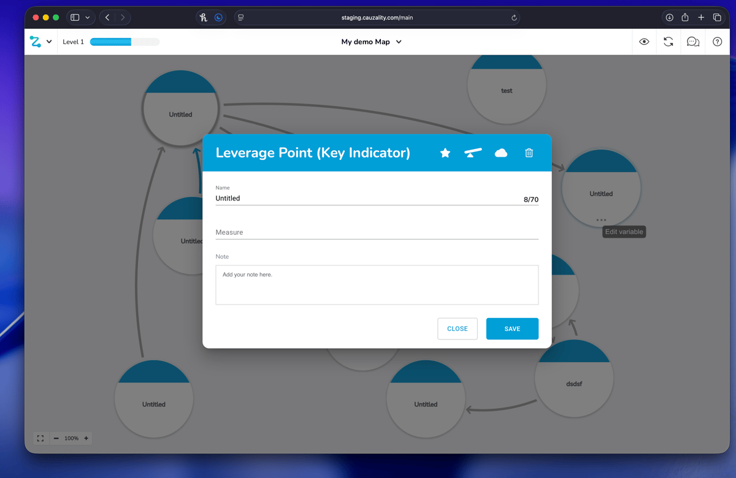Focus the Measure input field
The image size is (736, 478).
(377, 232)
